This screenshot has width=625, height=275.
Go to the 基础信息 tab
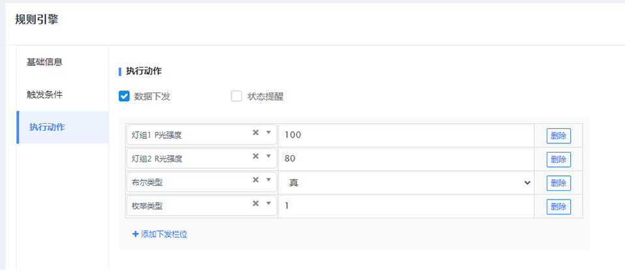point(44,63)
